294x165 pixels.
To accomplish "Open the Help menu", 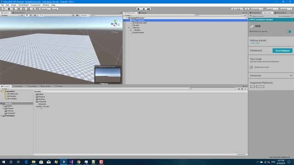I will pyautogui.click(x=53, y=5).
